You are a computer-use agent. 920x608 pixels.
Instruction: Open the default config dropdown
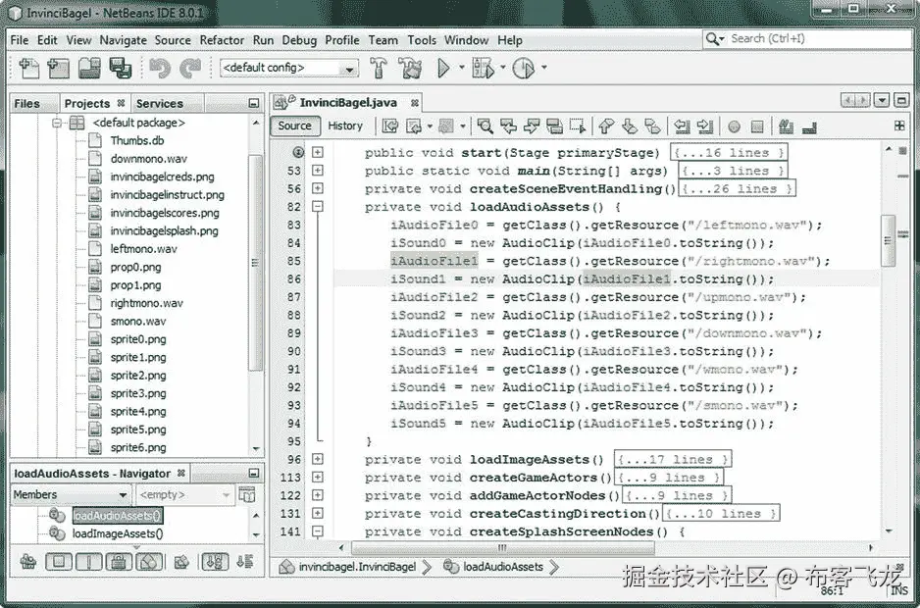pyautogui.click(x=352, y=68)
